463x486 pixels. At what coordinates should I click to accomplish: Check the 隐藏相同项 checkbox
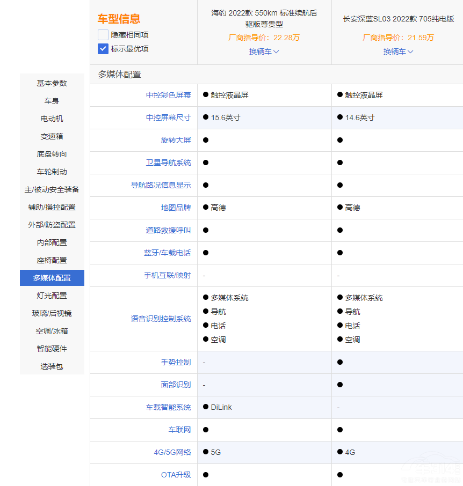click(103, 35)
